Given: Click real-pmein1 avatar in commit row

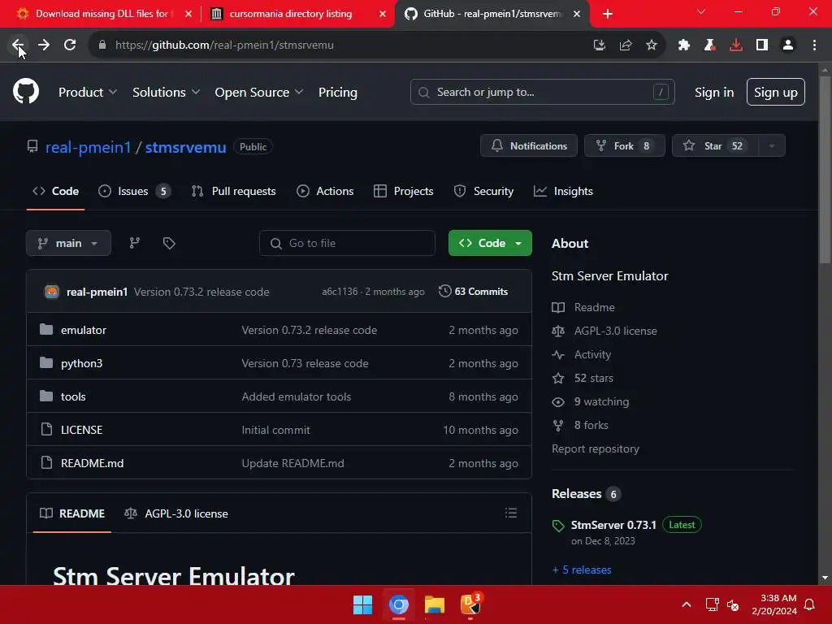Looking at the screenshot, I should pyautogui.click(x=52, y=292).
